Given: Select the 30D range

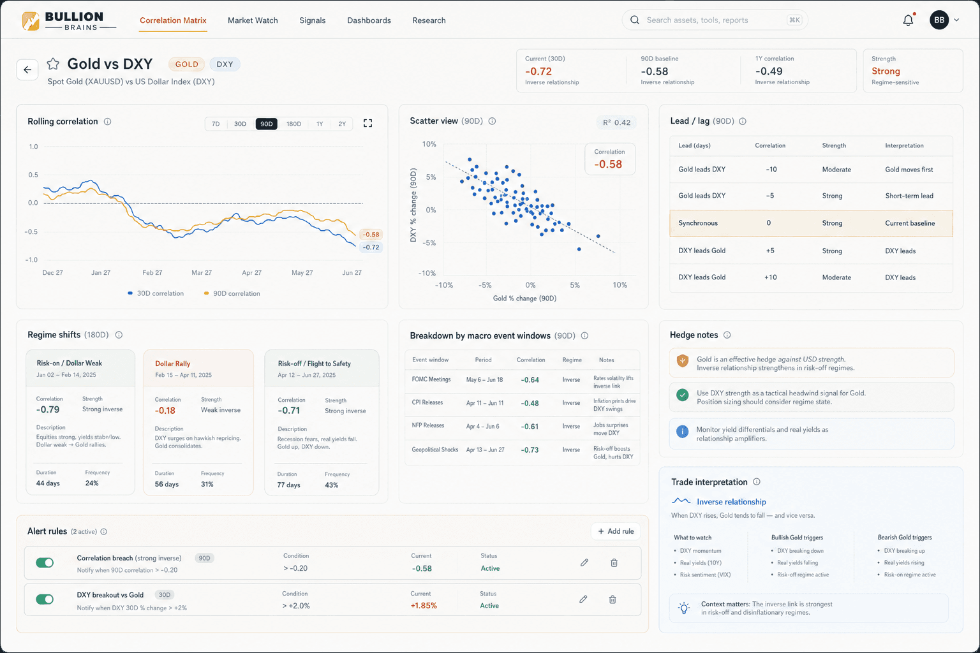Looking at the screenshot, I should (x=240, y=124).
